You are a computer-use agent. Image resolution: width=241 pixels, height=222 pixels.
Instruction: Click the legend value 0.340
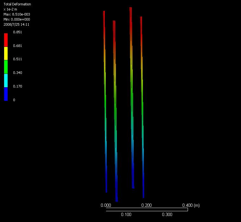click(17, 73)
